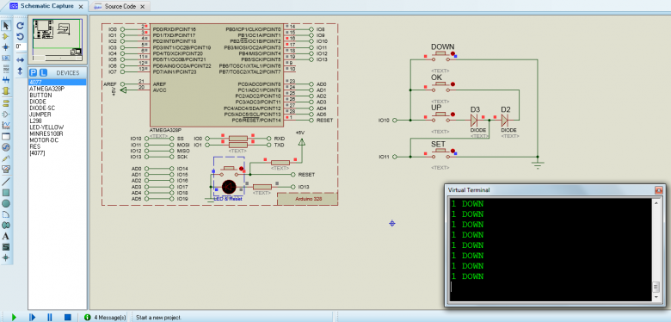The height and width of the screenshot is (322, 671).
Task: Click the red LED component
Action: [229, 187]
